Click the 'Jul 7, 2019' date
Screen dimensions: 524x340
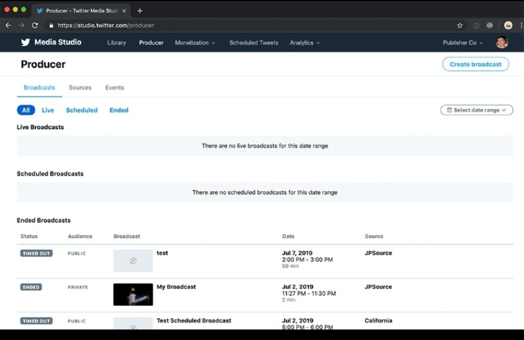[297, 253]
